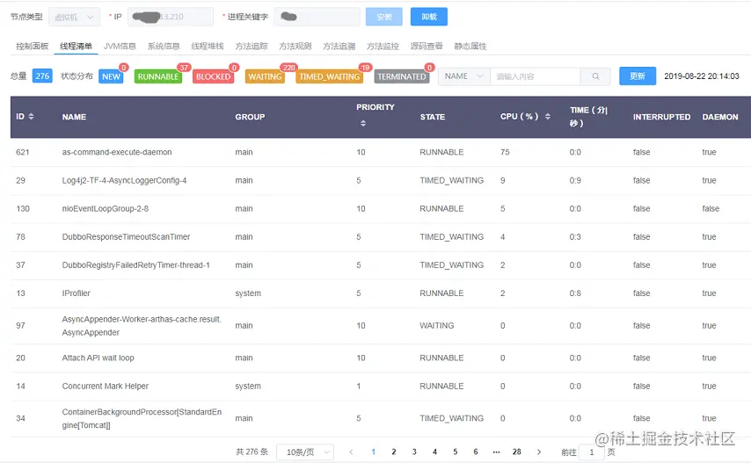Go to page 4
Screen dimensions: 751x463
[435, 452]
